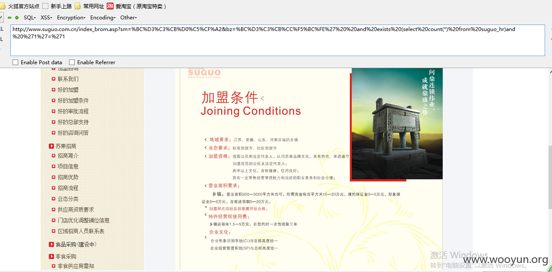Click the red bullet icon beside 联系我们
The height and width of the screenshot is (272, 552).
(54, 79)
